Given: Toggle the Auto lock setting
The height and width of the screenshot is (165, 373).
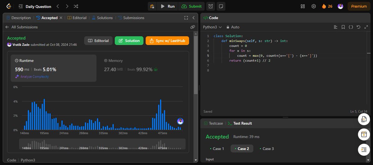Looking at the screenshot, I should click(233, 27).
